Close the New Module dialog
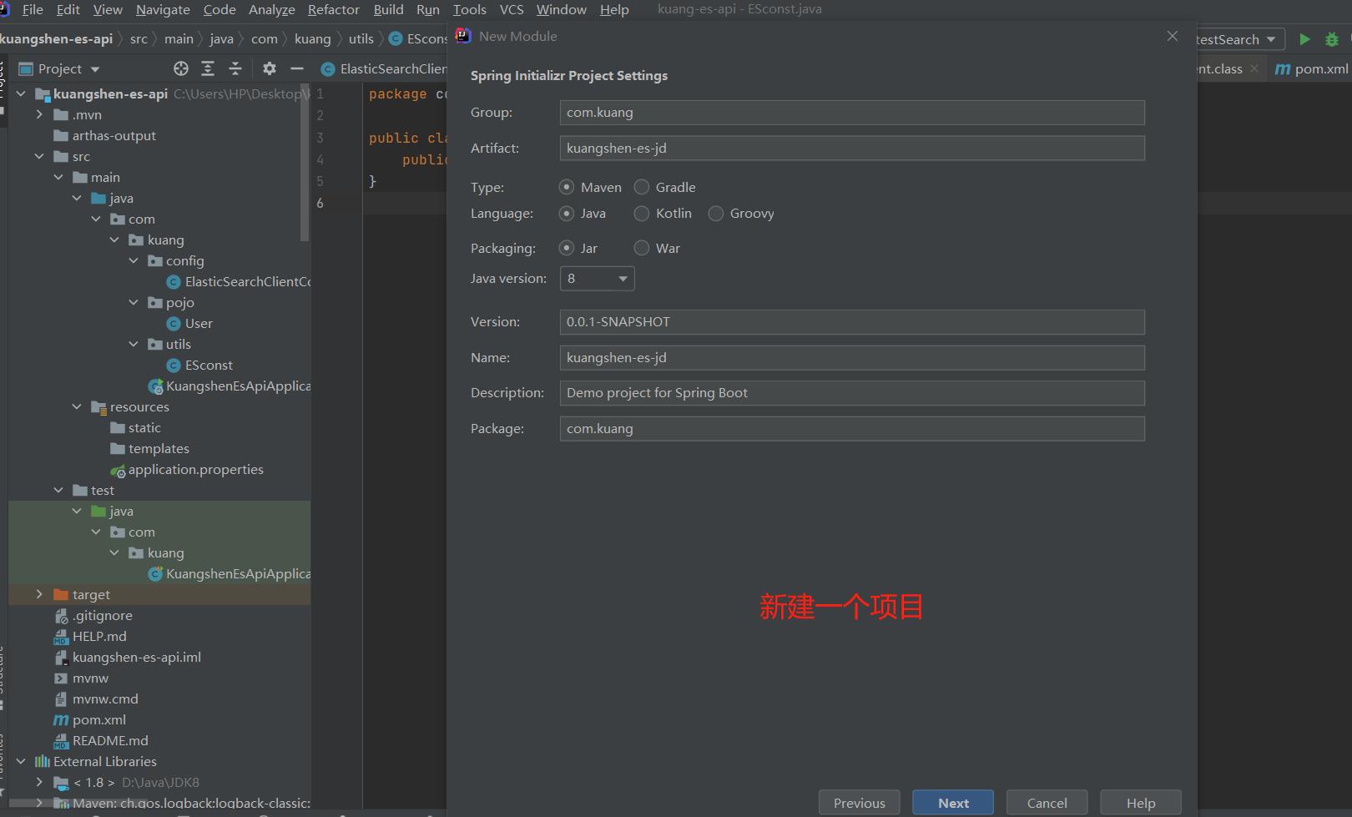This screenshot has height=817, width=1352. pos(1173,36)
